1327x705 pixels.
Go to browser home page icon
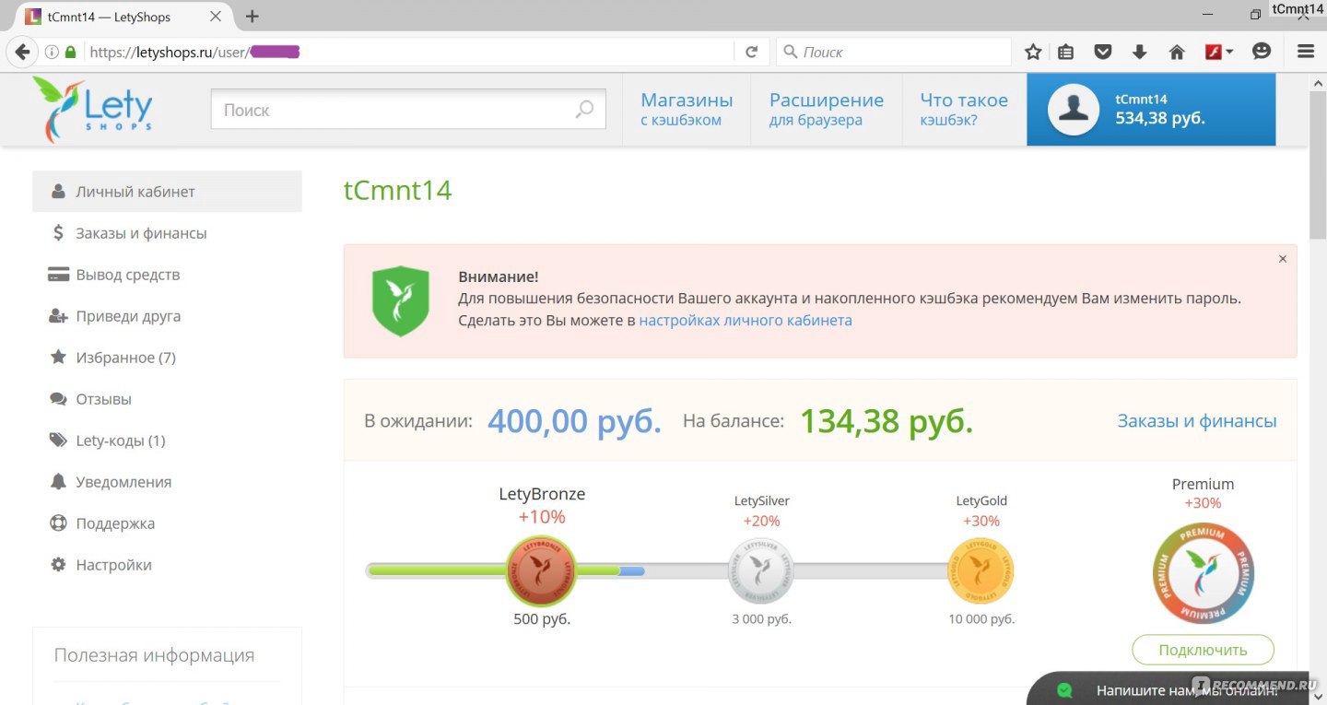click(1177, 53)
